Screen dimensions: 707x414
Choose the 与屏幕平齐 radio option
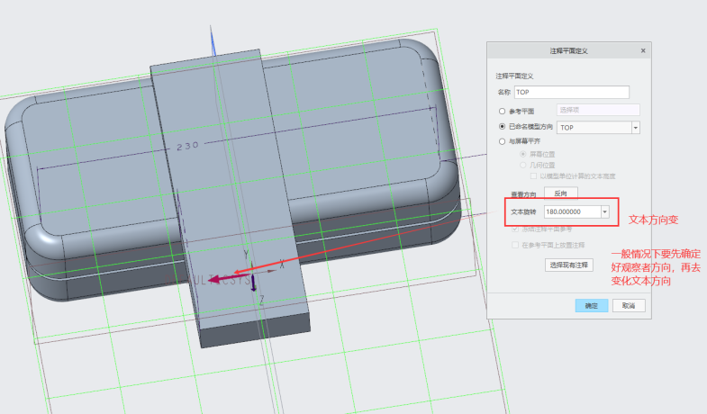click(503, 142)
